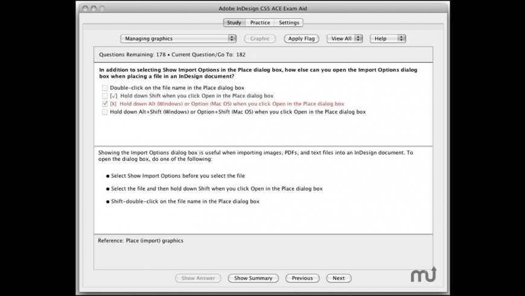Go to the Settings tab

(x=288, y=22)
